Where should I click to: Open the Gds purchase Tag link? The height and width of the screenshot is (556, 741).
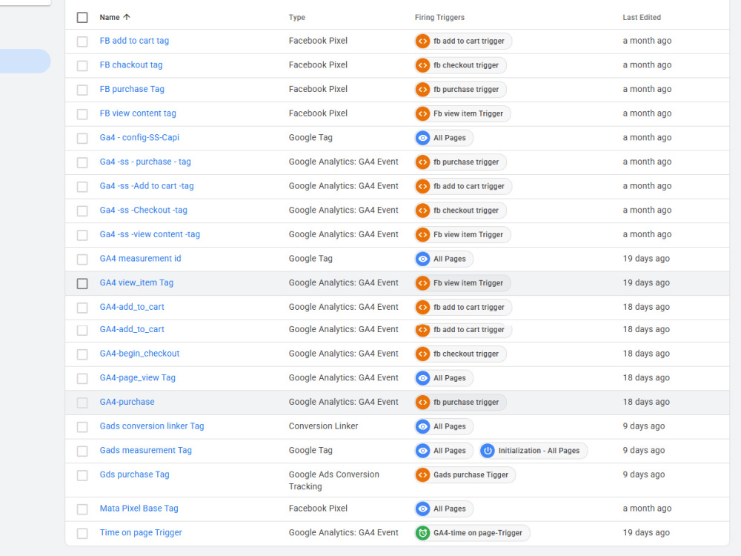click(x=134, y=474)
